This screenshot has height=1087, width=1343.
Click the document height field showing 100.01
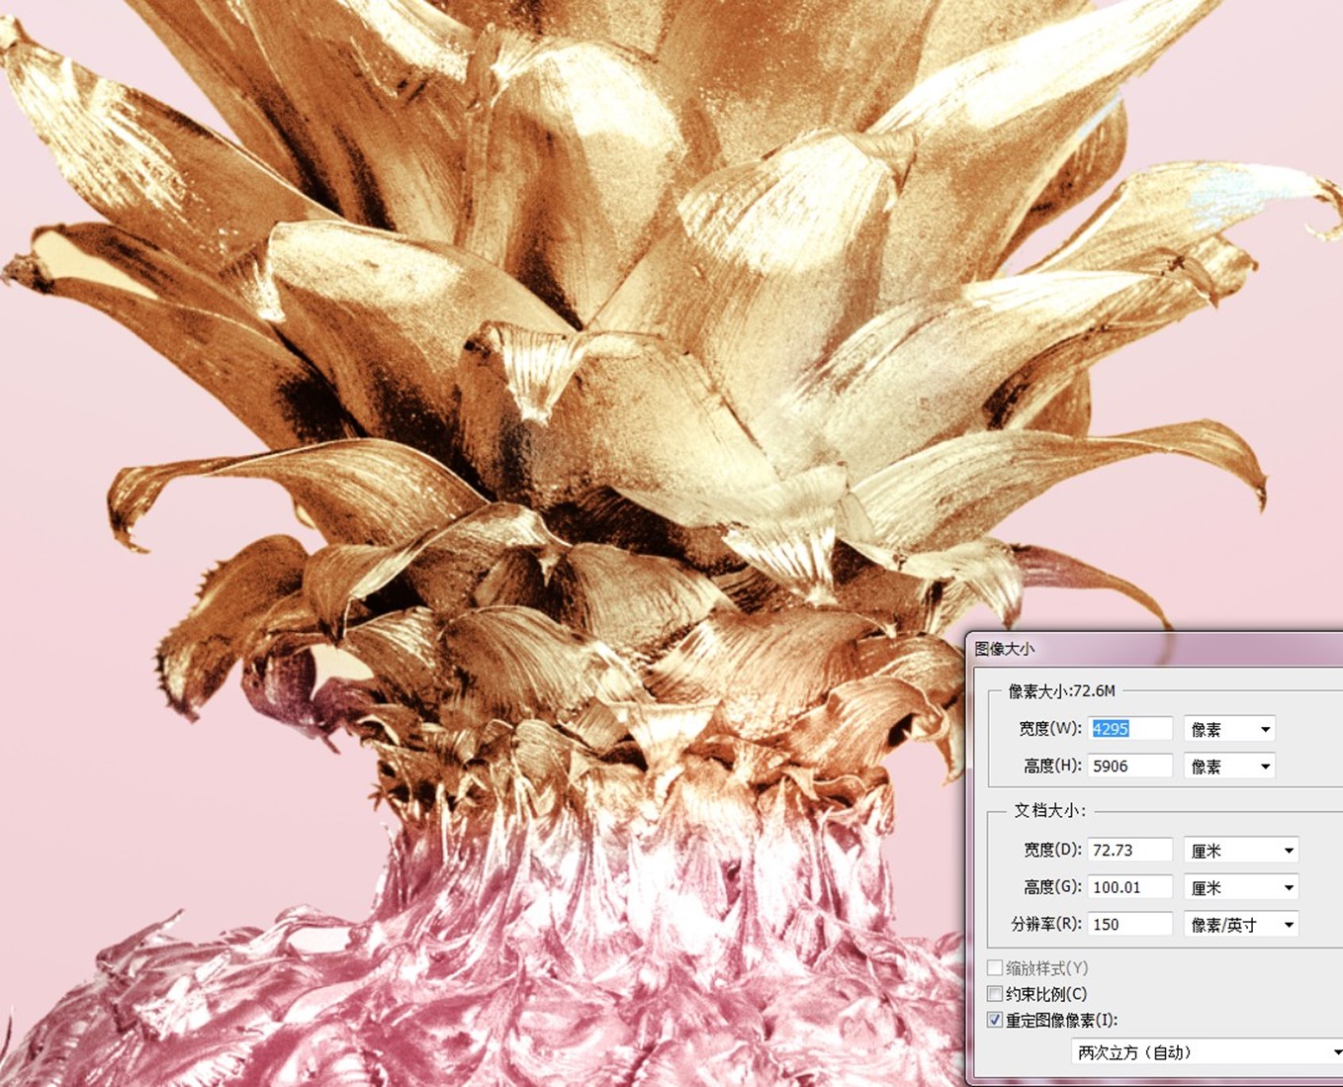click(x=1130, y=887)
